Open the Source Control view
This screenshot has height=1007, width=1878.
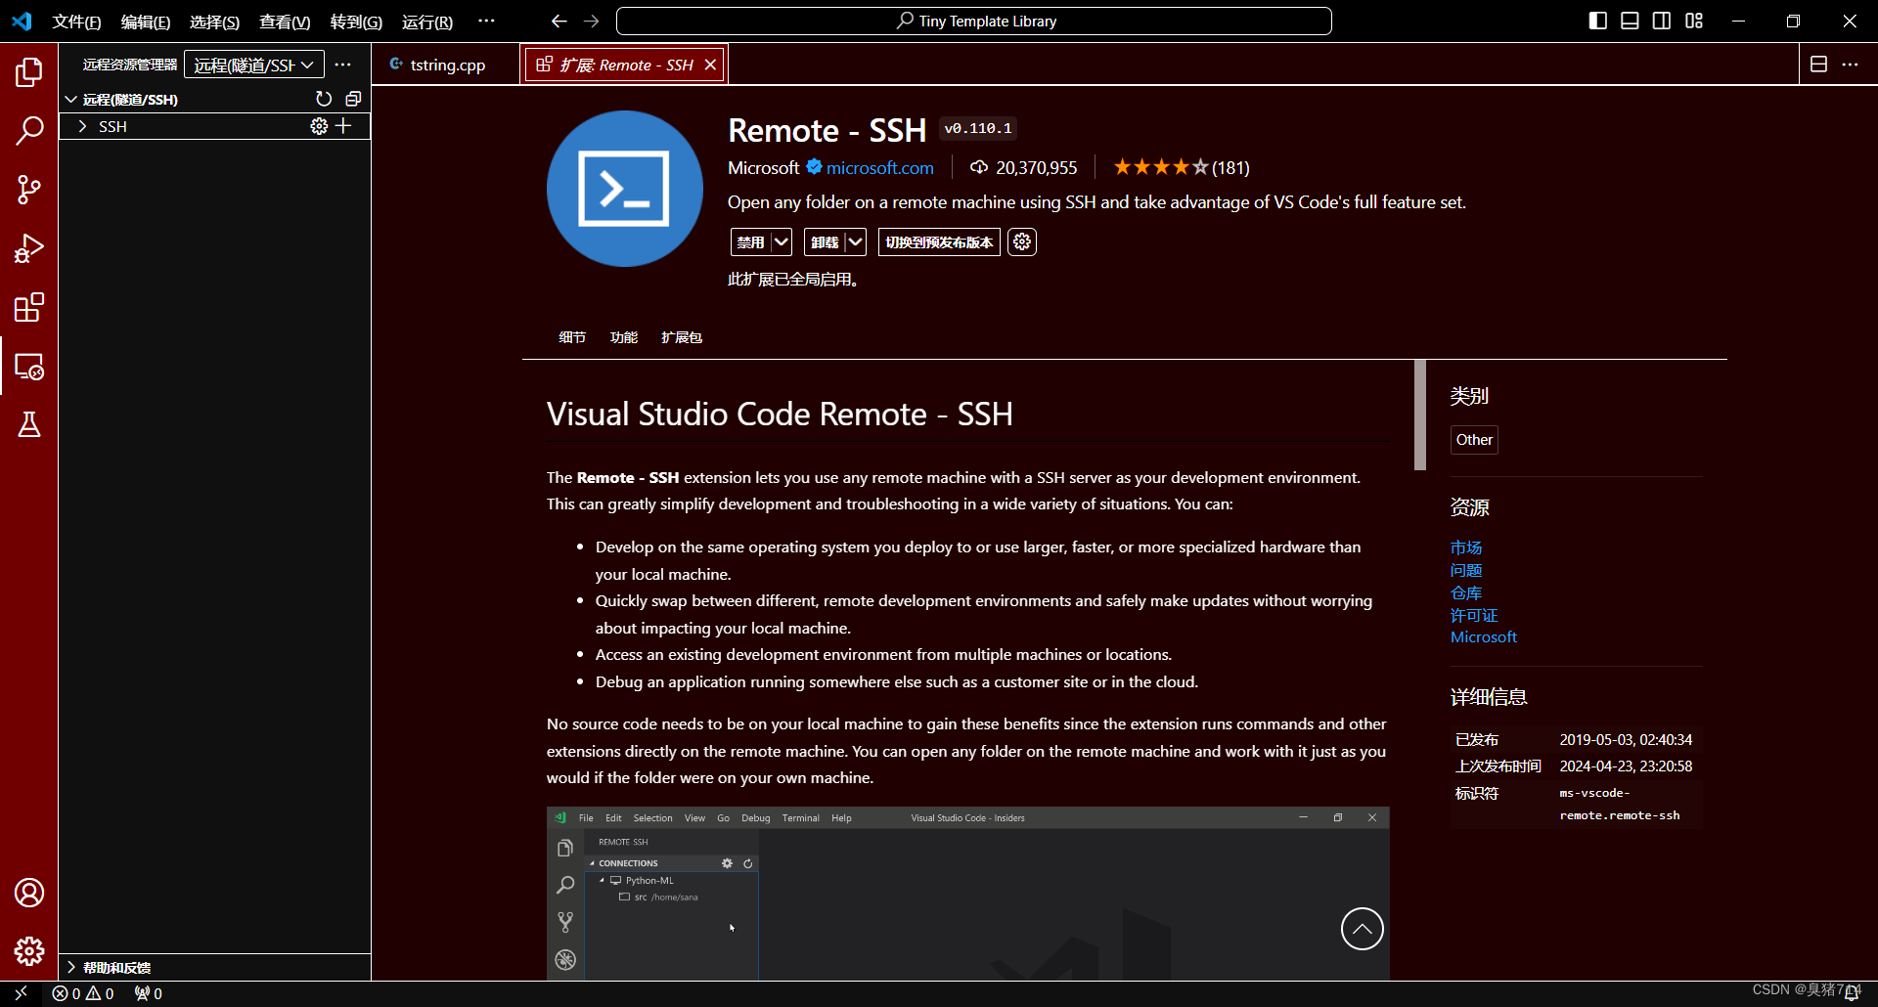29,189
